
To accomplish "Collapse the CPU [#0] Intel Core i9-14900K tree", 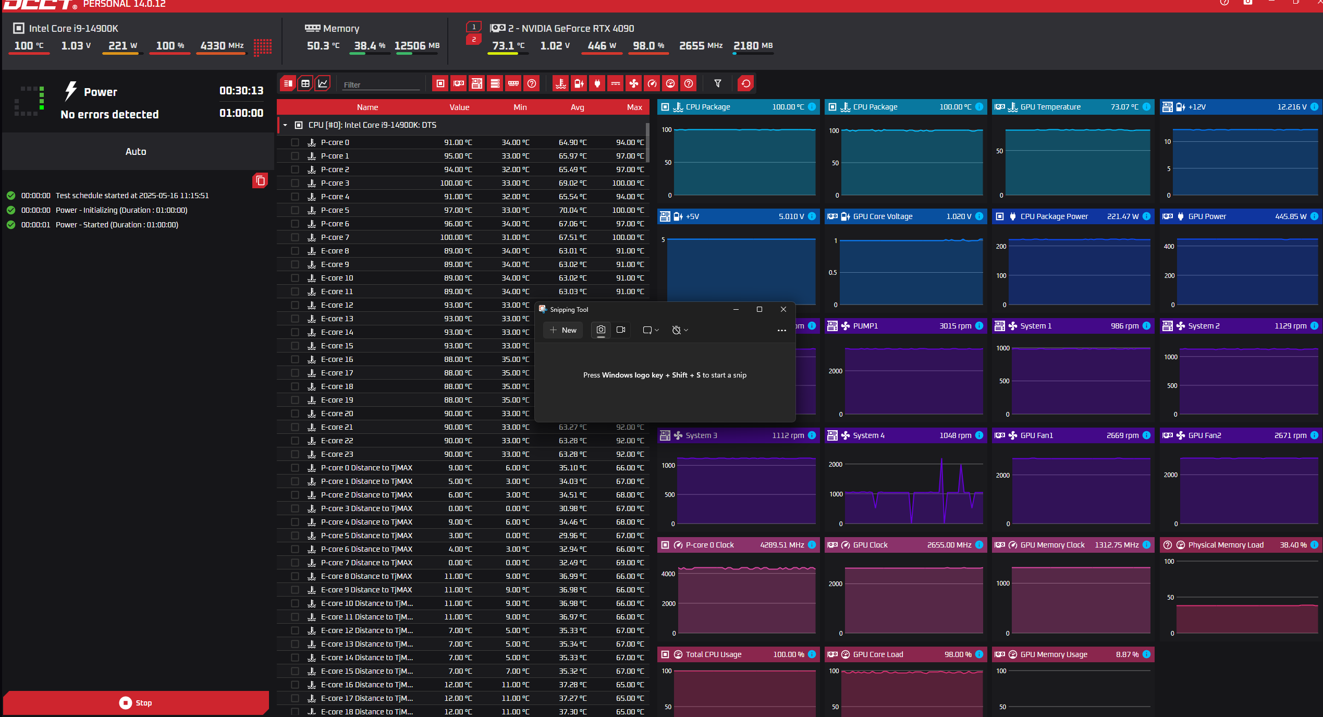I will pos(285,125).
